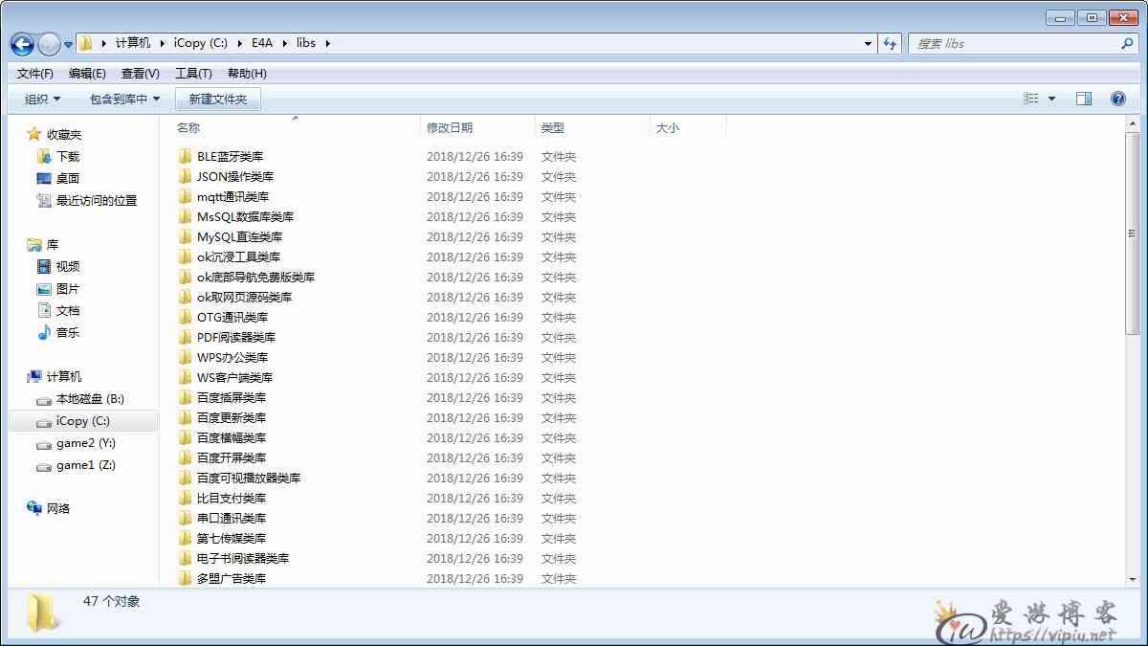
Task: Click the BLE蓝牙类库 folder icon
Action: pyautogui.click(x=186, y=156)
